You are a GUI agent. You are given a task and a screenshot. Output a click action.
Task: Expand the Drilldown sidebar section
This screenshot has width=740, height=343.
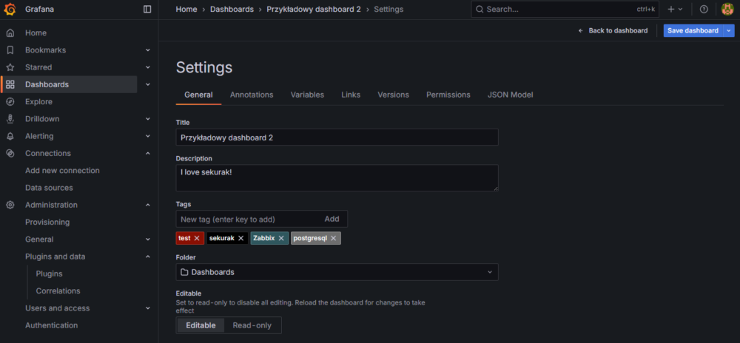[x=148, y=119]
